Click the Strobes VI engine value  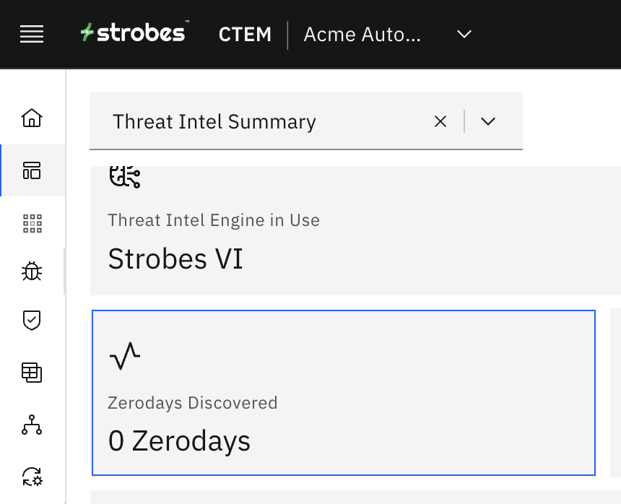[x=175, y=258]
